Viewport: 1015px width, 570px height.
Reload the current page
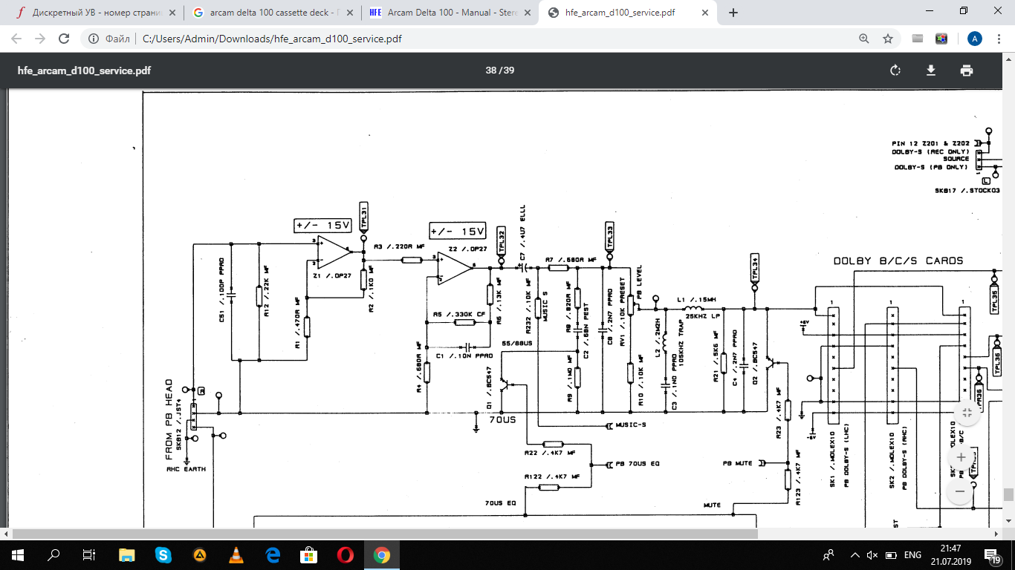pyautogui.click(x=64, y=39)
